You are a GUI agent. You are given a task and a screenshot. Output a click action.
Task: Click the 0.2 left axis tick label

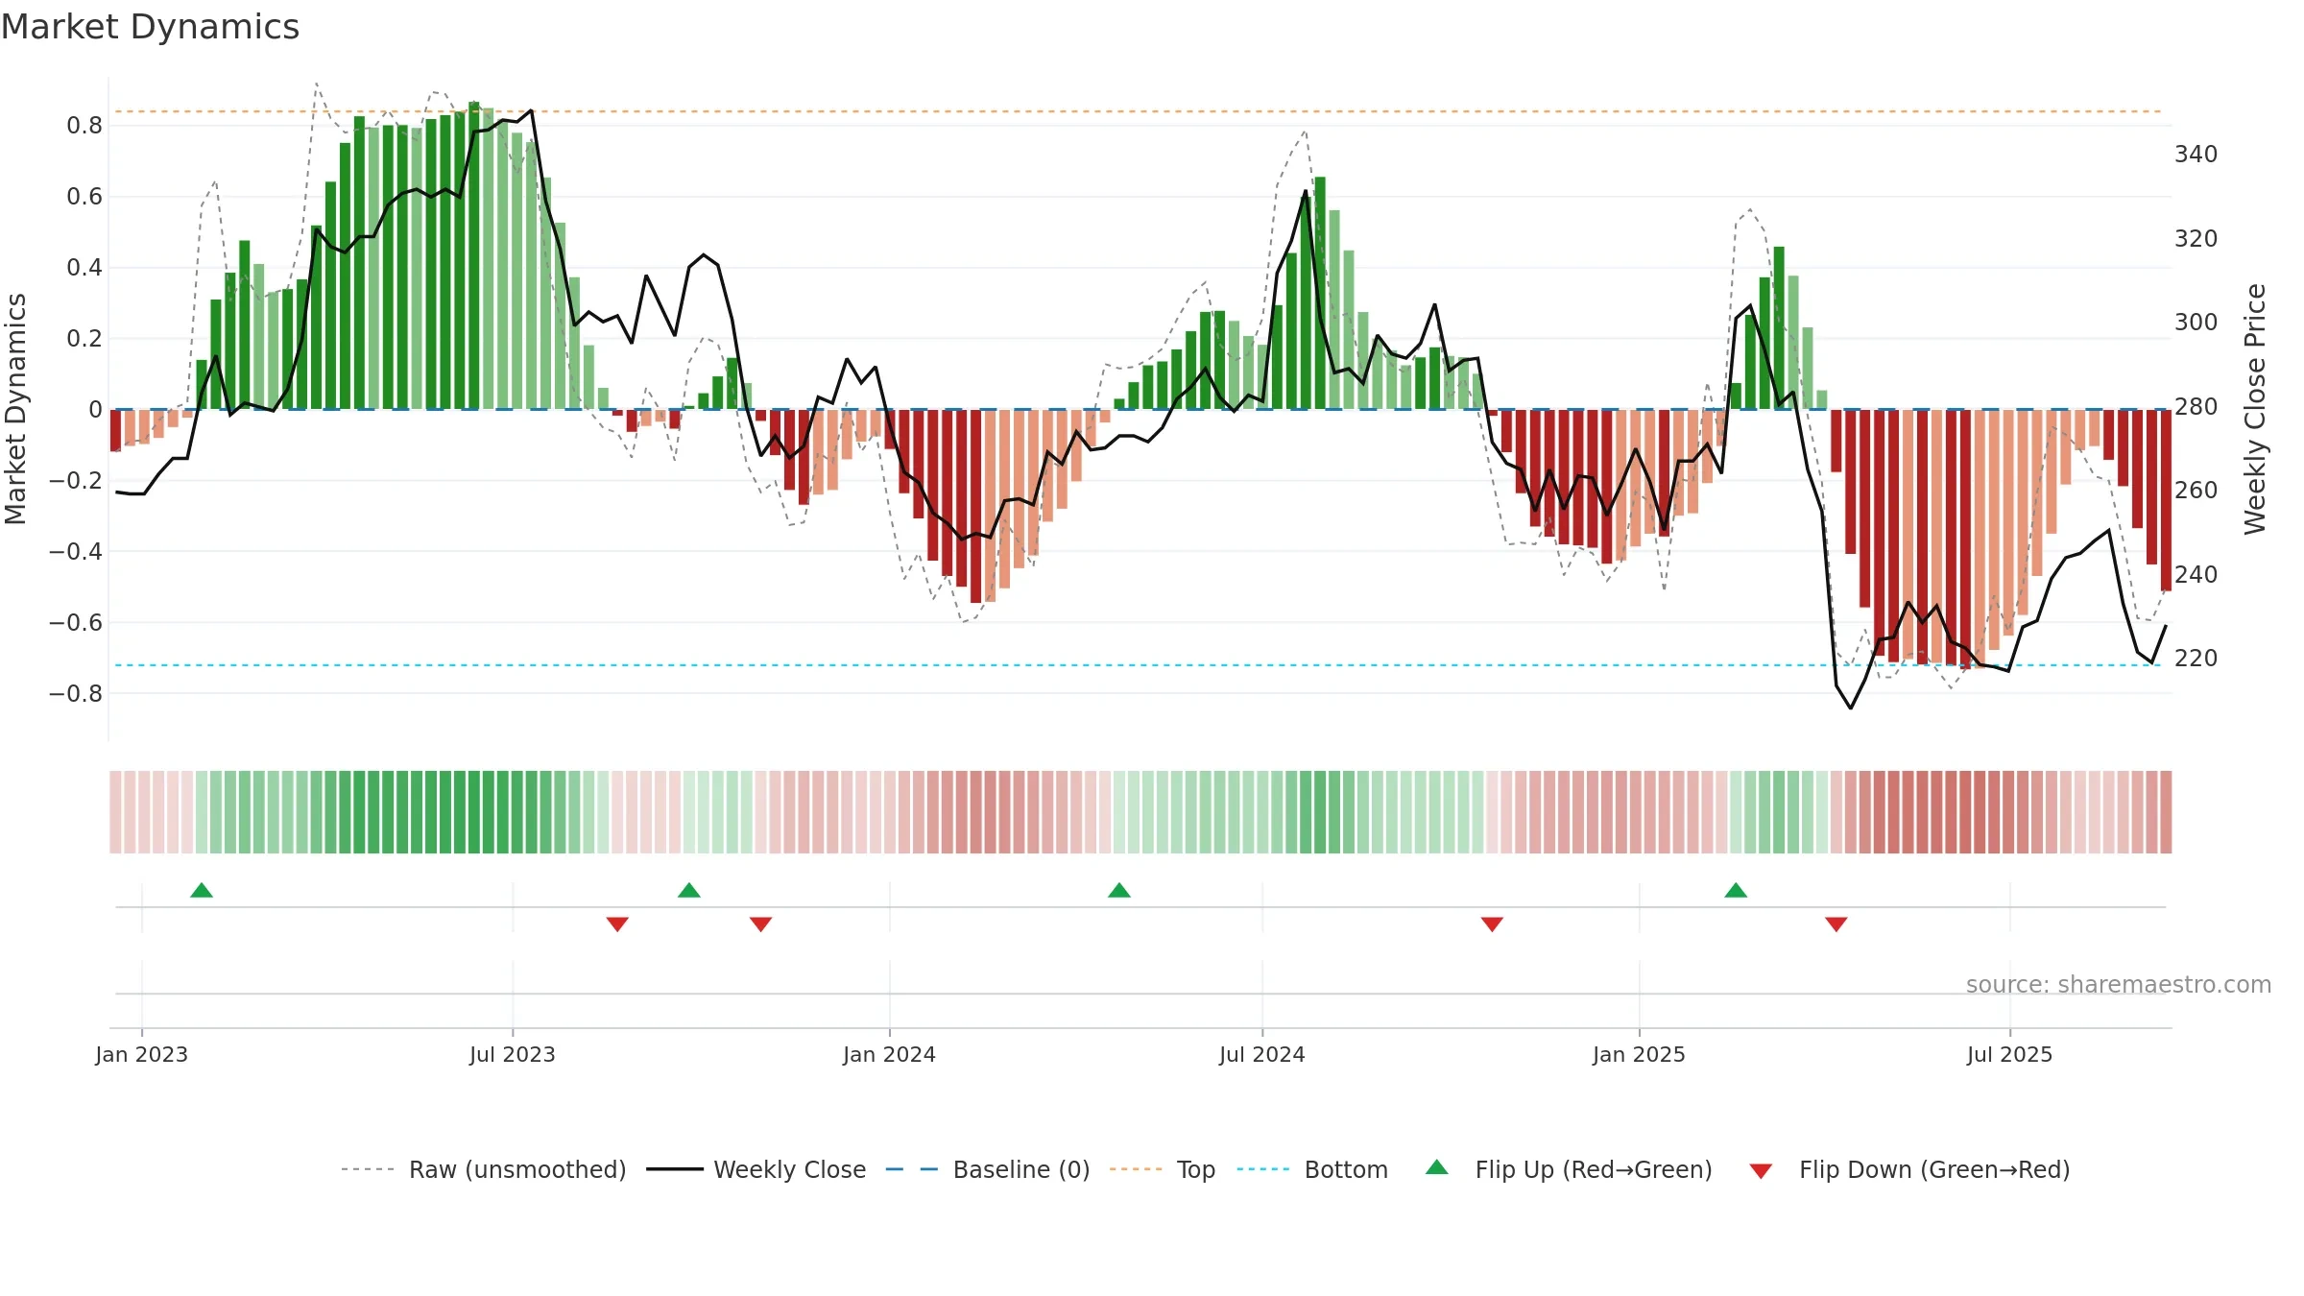pos(84,338)
